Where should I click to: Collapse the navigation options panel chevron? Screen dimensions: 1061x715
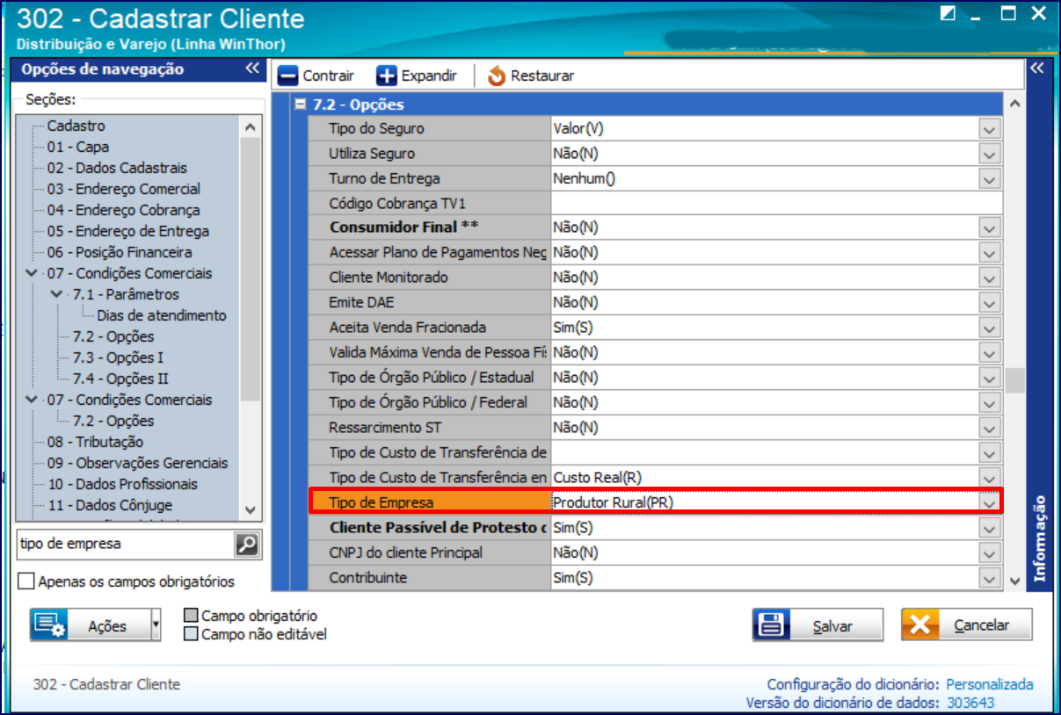252,69
